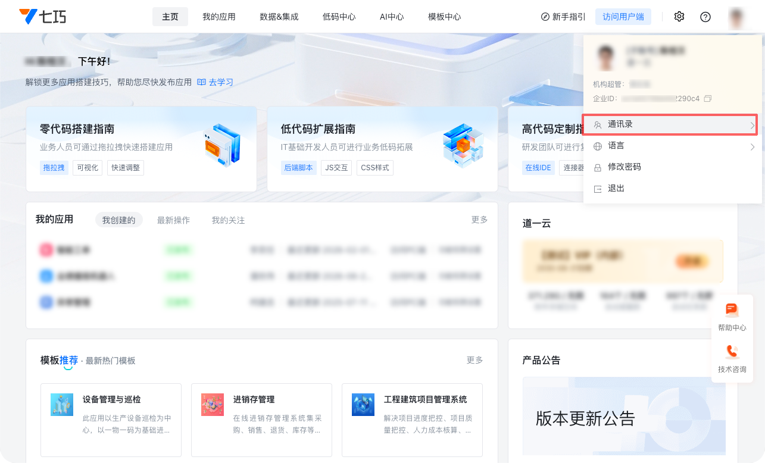
Task: Click the 快速调整 tag
Action: (x=126, y=168)
